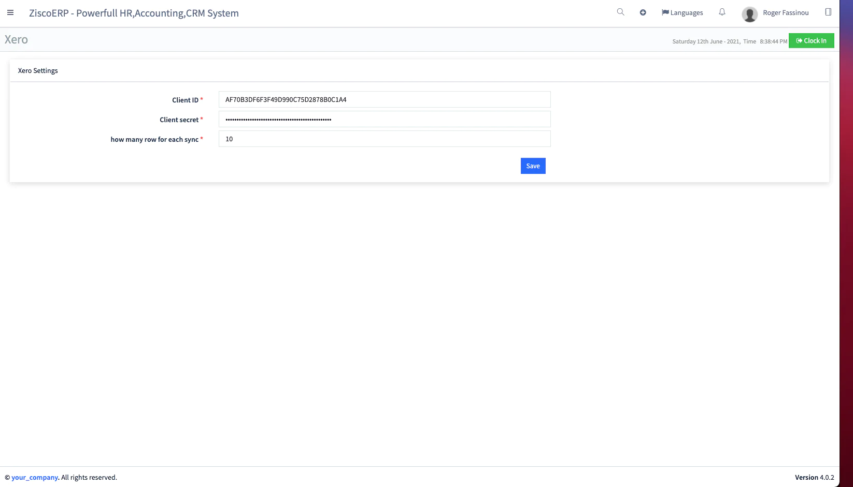Image resolution: width=853 pixels, height=487 pixels.
Task: Click the Xero Settings panel heading
Action: 38,71
